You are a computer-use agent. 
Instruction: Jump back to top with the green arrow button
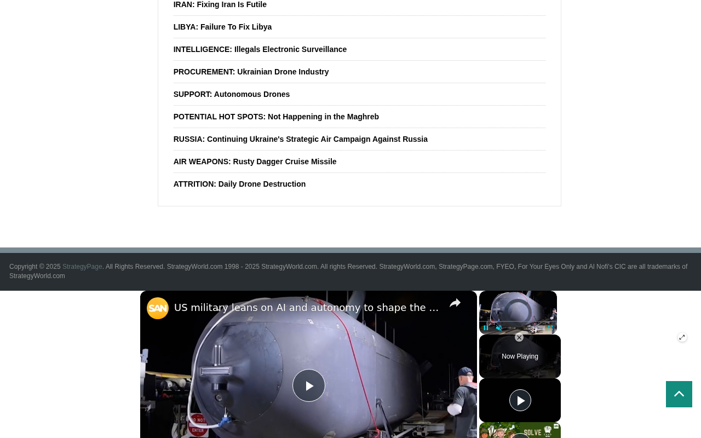[x=679, y=394]
